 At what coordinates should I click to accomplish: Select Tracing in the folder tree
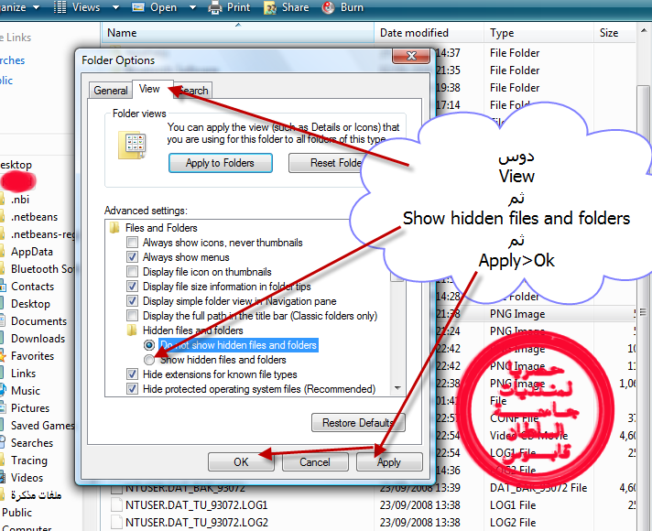29,461
